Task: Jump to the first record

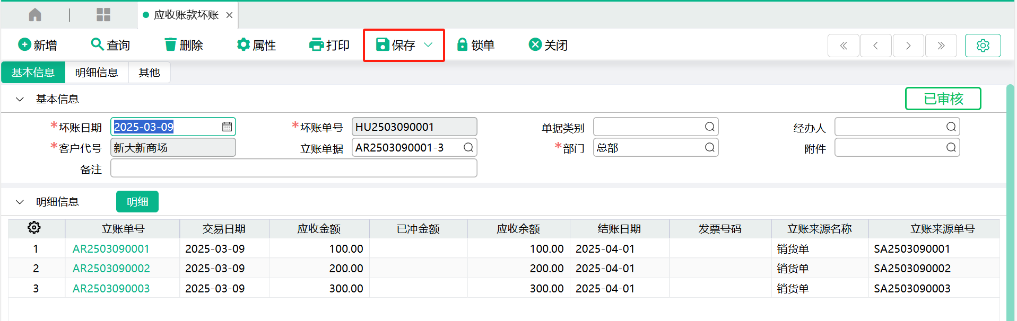Action: (844, 46)
